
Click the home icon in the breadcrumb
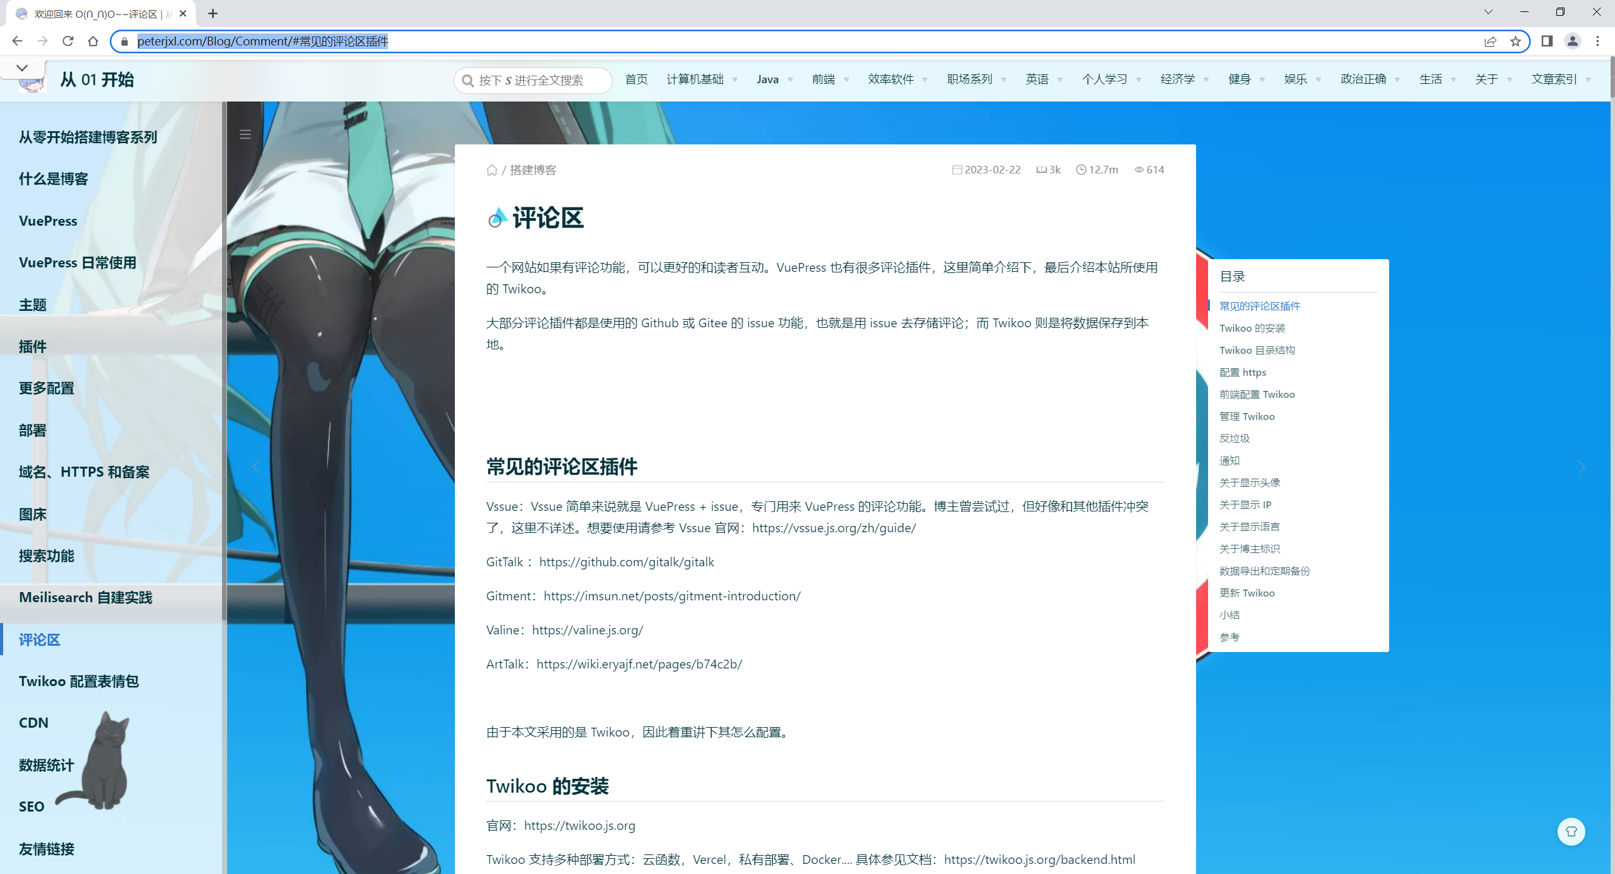click(492, 170)
